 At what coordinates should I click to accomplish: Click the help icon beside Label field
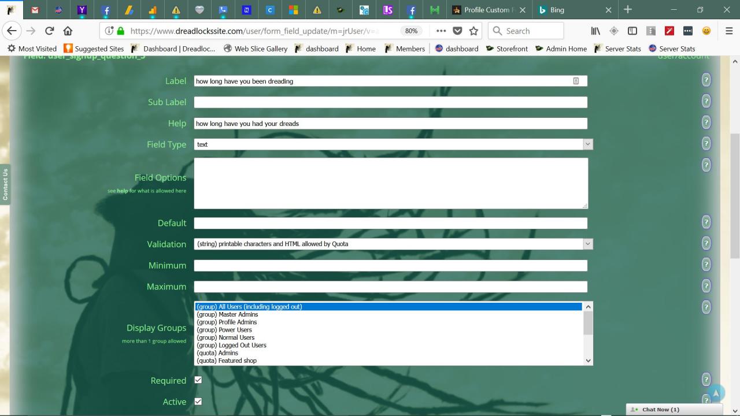706,80
